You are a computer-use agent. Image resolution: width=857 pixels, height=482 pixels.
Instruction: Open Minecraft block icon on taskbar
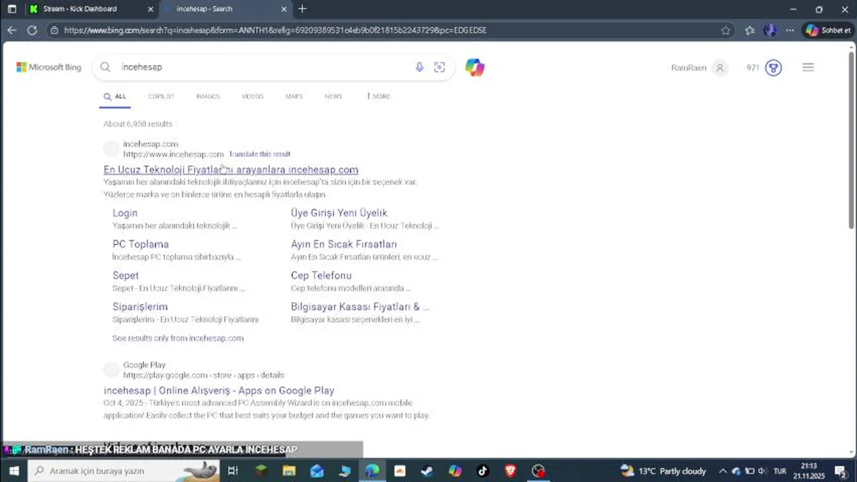coord(262,471)
